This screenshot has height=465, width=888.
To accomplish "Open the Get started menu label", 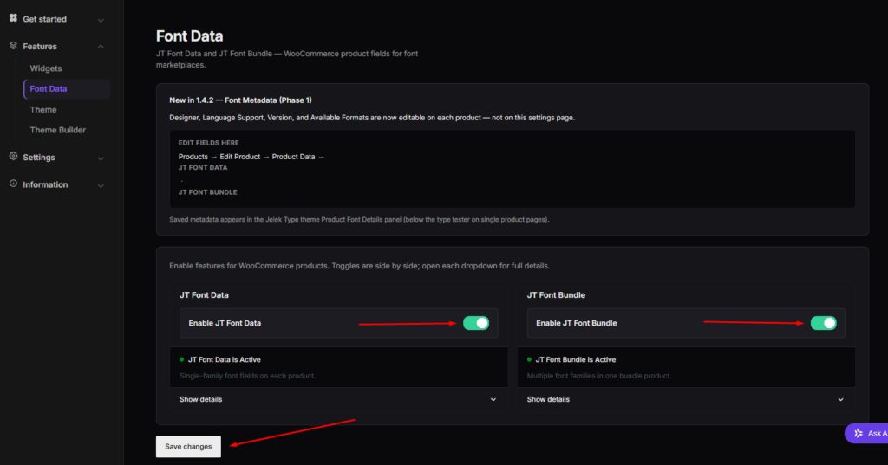I will (x=45, y=19).
